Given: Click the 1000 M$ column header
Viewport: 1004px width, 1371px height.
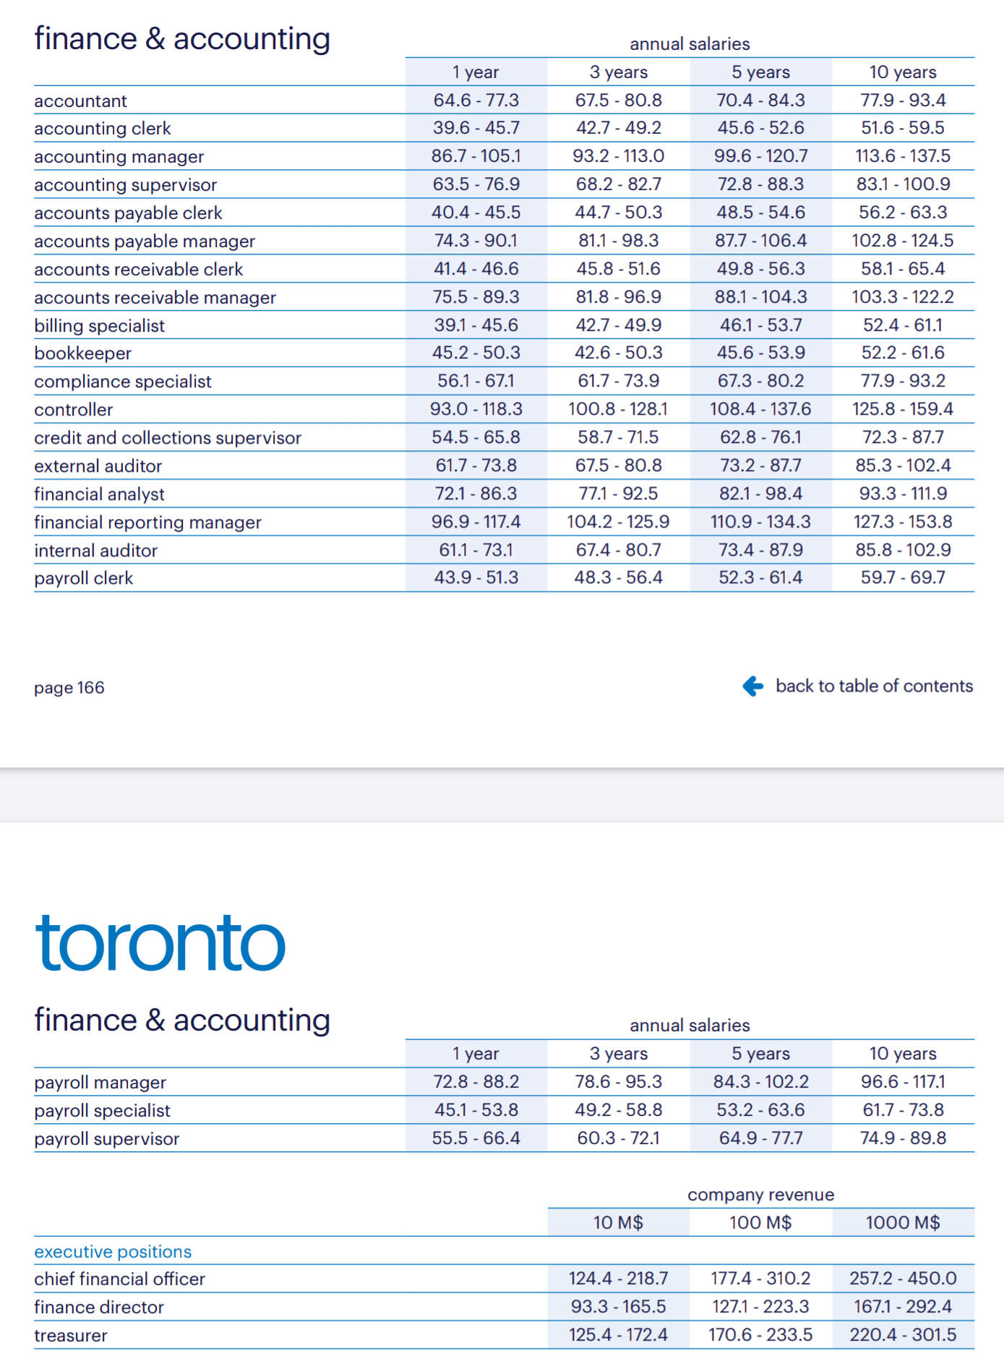Looking at the screenshot, I should [903, 1223].
